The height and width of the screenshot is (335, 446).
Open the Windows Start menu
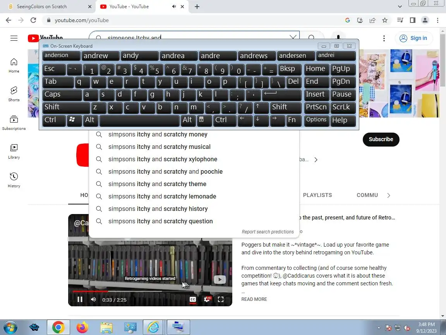[x=10, y=328]
